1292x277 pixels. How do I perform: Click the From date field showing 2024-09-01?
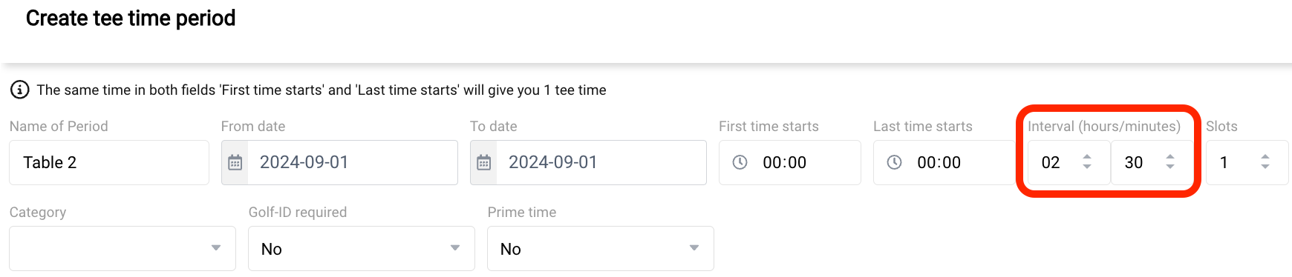coord(339,162)
